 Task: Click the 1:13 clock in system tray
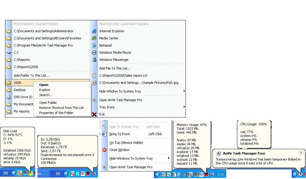[220, 174]
